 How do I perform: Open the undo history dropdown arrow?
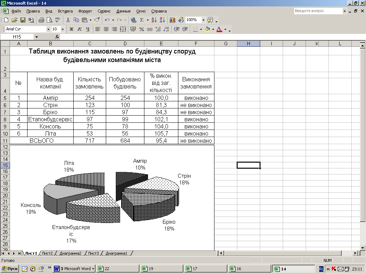pos(113,20)
